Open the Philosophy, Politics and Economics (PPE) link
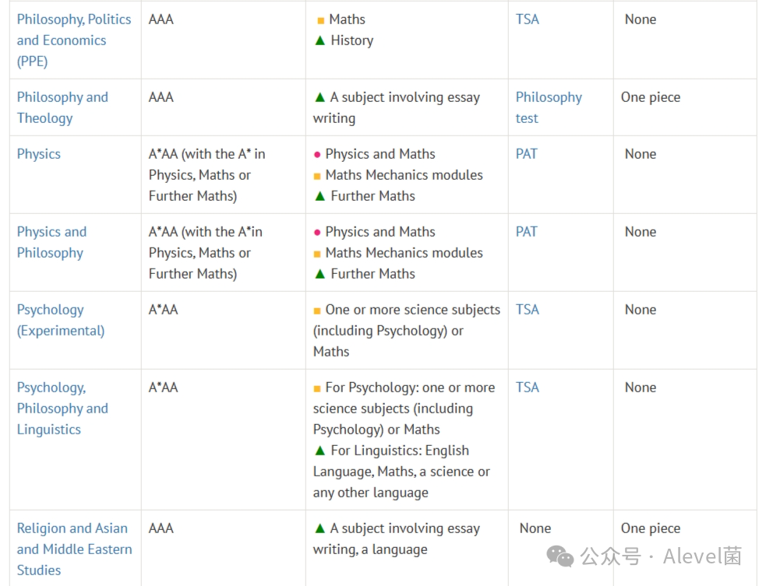This screenshot has width=766, height=586. pos(74,40)
